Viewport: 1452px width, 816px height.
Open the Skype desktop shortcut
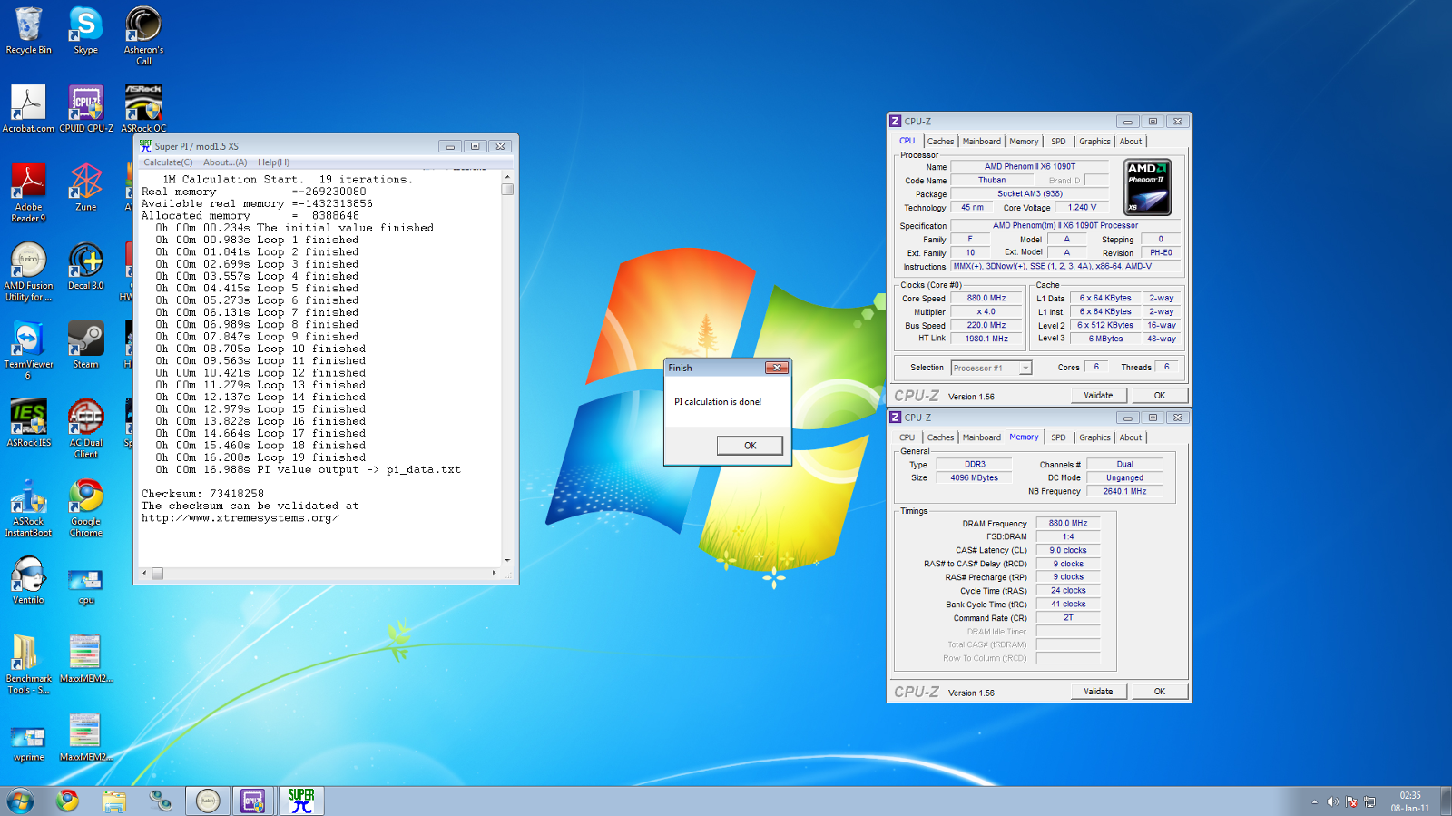85,31
